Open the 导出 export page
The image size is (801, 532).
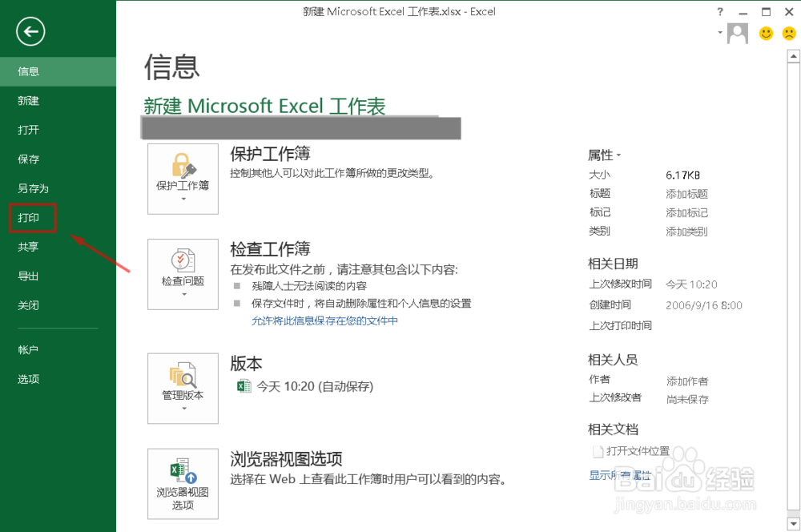coord(58,276)
